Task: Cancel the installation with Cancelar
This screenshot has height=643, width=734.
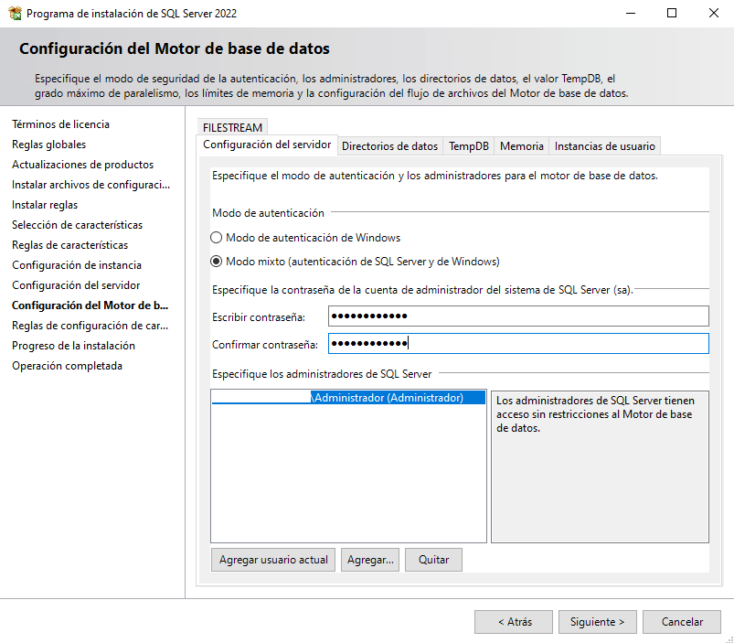Action: tap(682, 622)
